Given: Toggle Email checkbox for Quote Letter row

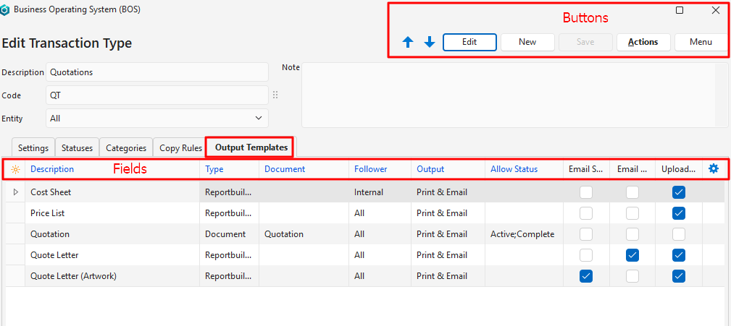Looking at the screenshot, I should click(x=632, y=255).
